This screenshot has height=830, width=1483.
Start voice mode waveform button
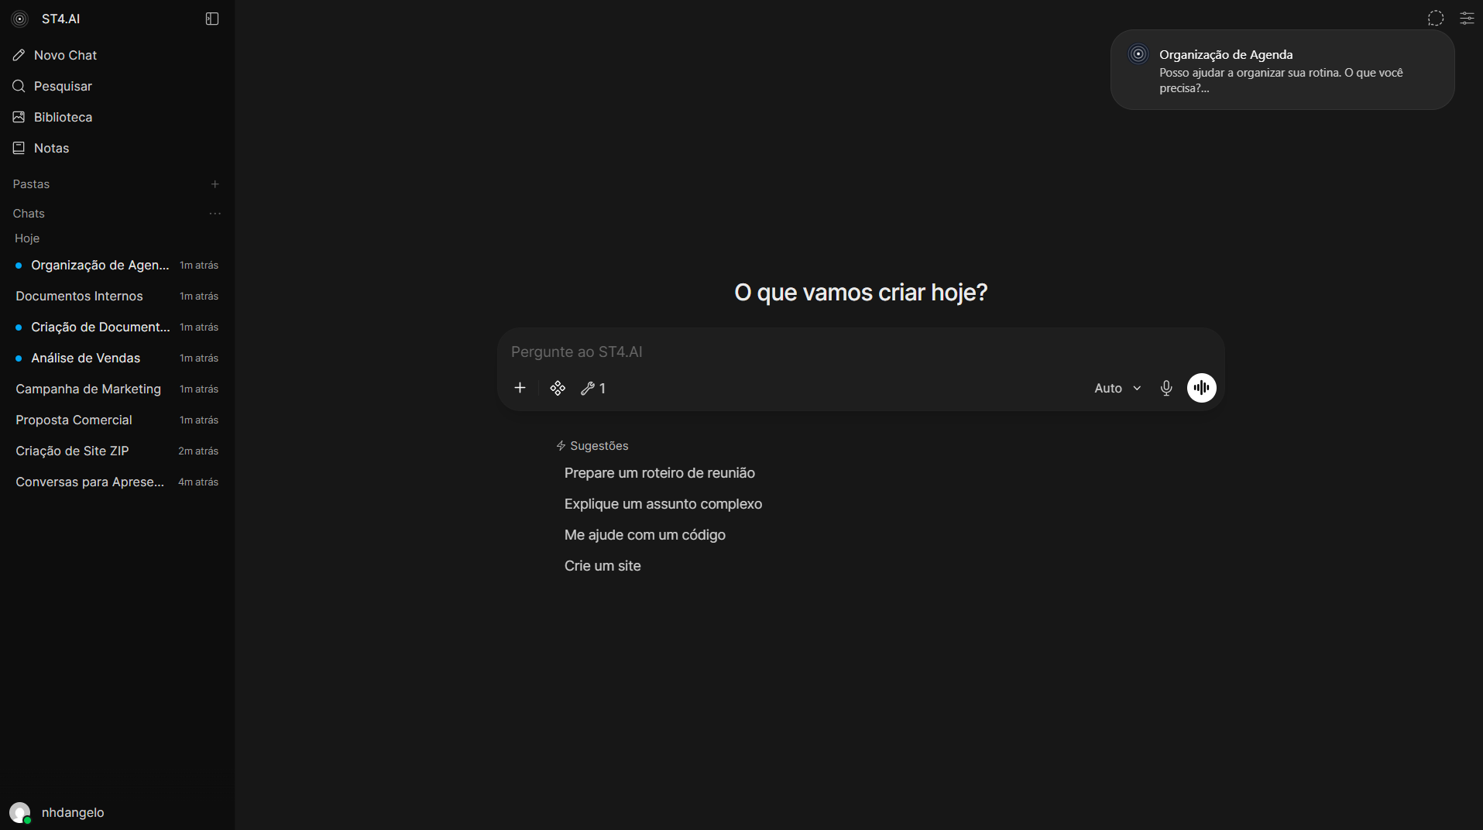(1202, 388)
